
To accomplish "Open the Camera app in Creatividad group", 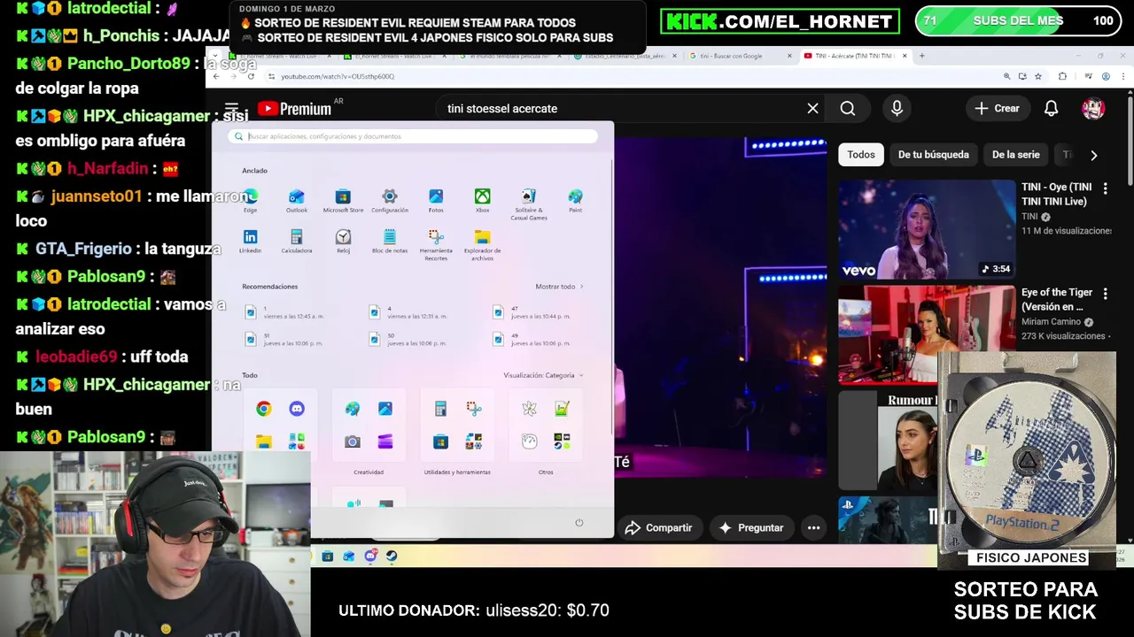I will [x=353, y=441].
